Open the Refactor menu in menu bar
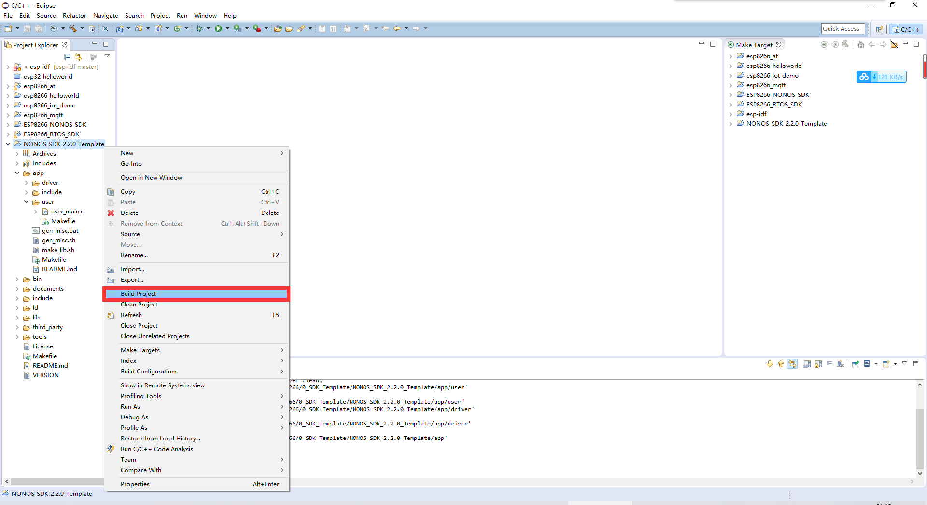Image resolution: width=927 pixels, height=505 pixels. 74,15
